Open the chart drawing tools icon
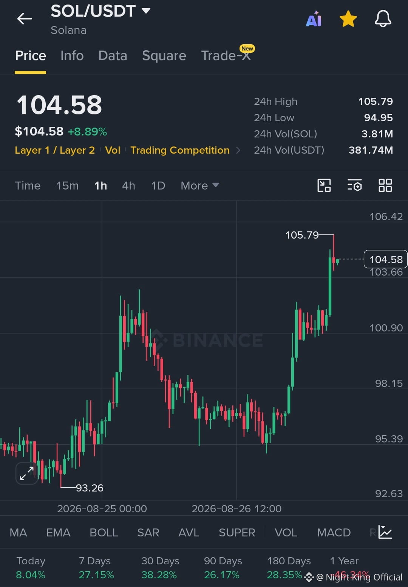This screenshot has height=587, width=408. [324, 185]
